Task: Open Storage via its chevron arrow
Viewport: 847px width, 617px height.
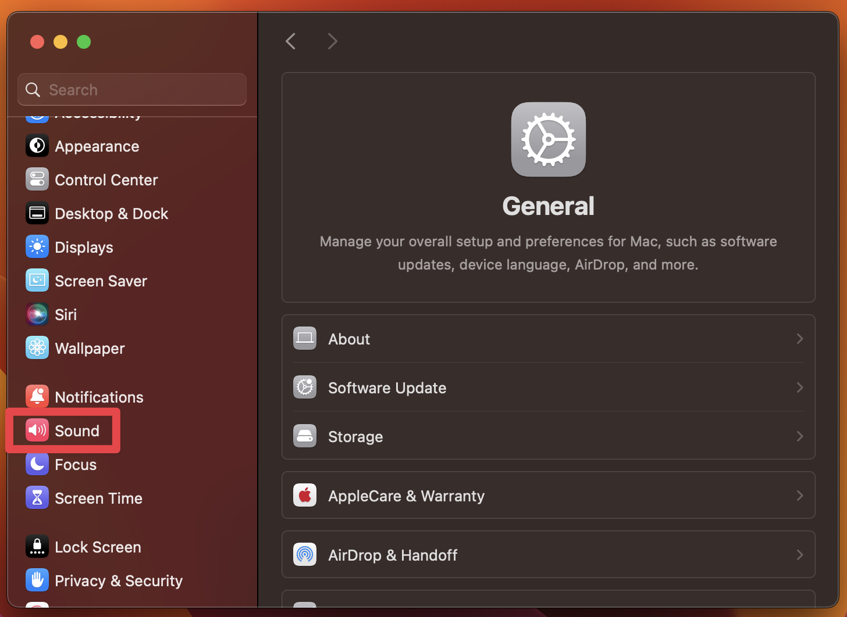Action: click(x=799, y=436)
